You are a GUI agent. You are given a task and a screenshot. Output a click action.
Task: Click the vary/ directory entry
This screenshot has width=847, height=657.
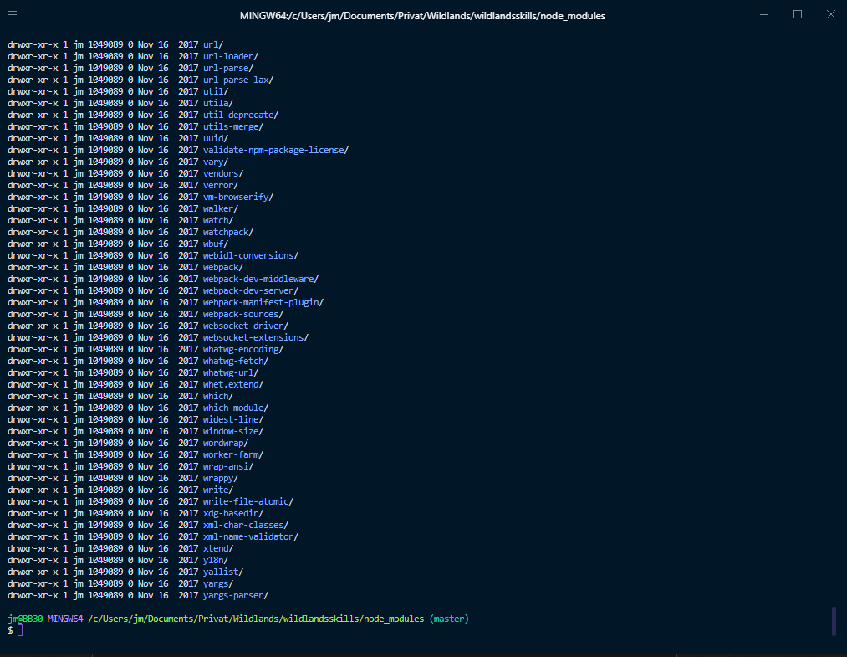[216, 162]
